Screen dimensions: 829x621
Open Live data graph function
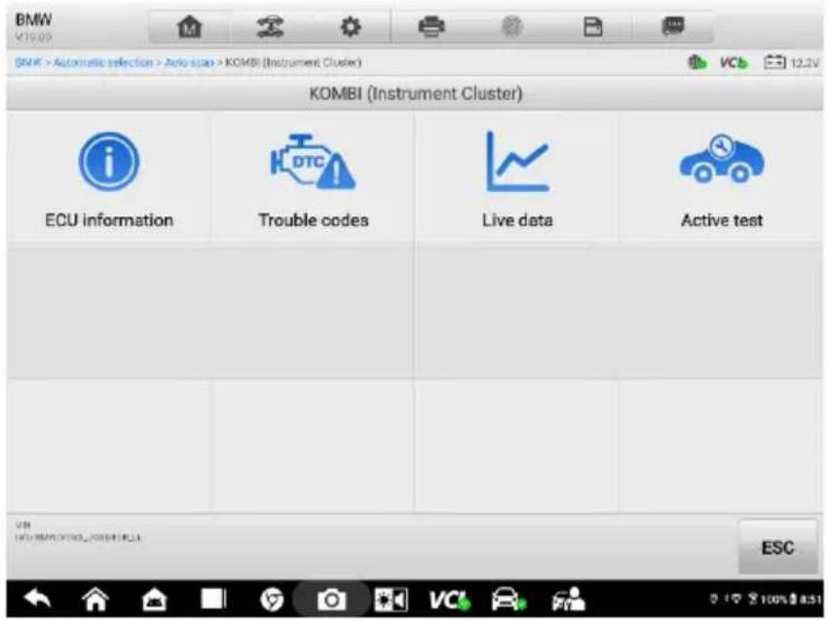pos(516,178)
